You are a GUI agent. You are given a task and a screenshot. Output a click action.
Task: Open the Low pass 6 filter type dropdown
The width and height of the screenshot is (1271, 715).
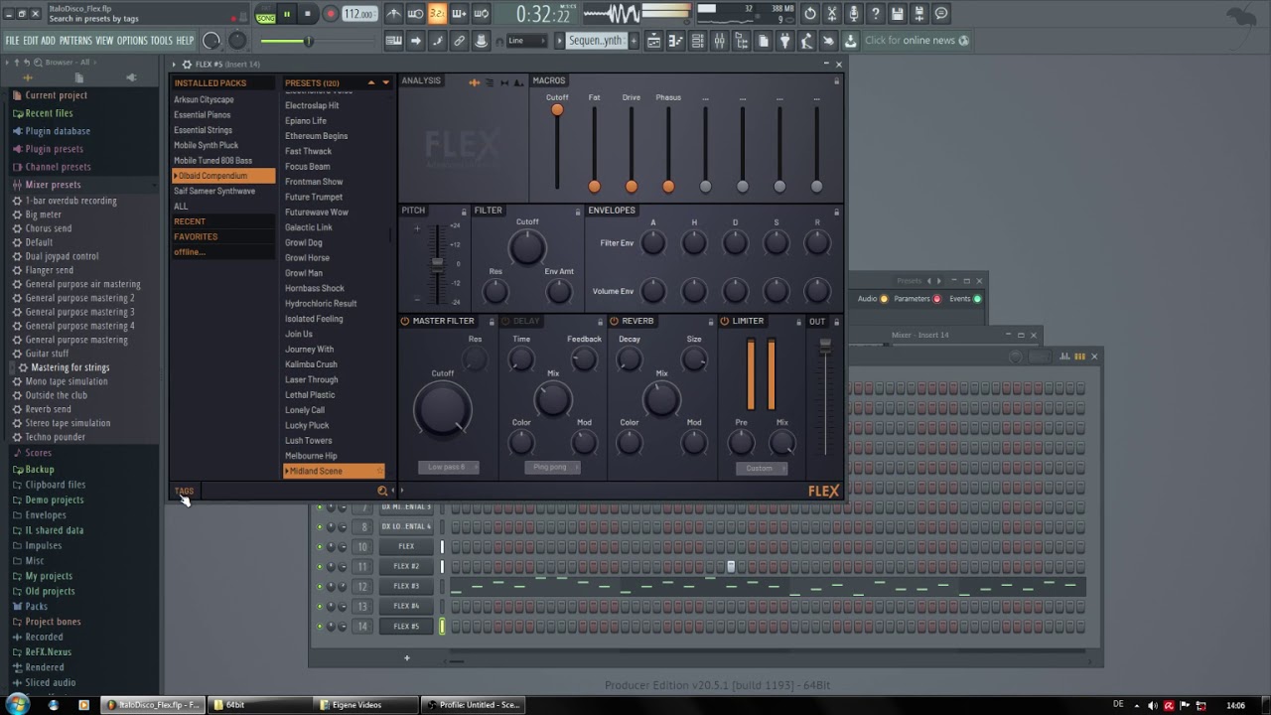(x=446, y=467)
